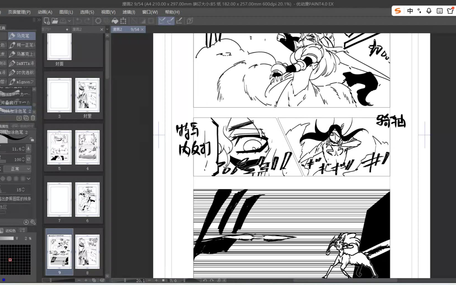
Task: Expand the anti-aliasing options chevron
Action: (x=28, y=179)
